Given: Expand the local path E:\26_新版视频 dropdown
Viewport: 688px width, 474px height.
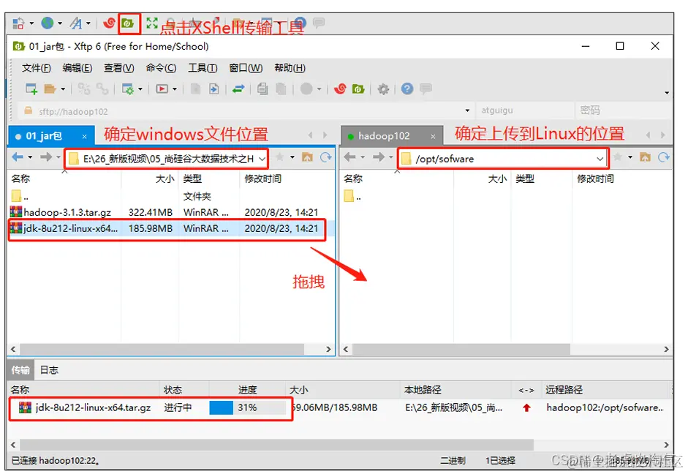Looking at the screenshot, I should pyautogui.click(x=262, y=159).
